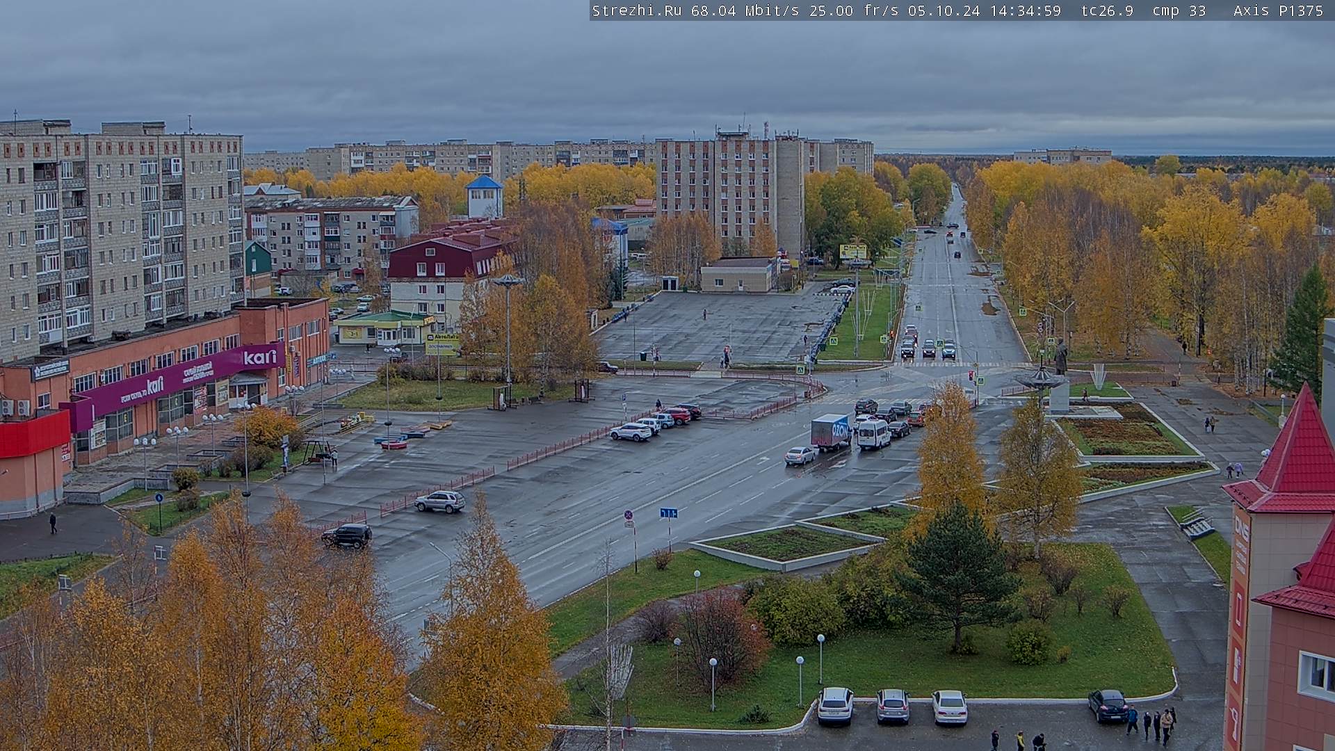Select the Axis P1375 camera model text
1335x751 pixels.
(x=1278, y=10)
